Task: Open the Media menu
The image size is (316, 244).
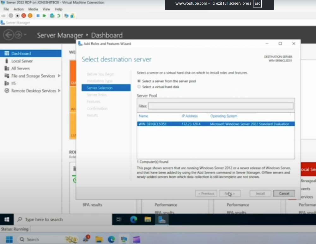Action: [x=33, y=9]
